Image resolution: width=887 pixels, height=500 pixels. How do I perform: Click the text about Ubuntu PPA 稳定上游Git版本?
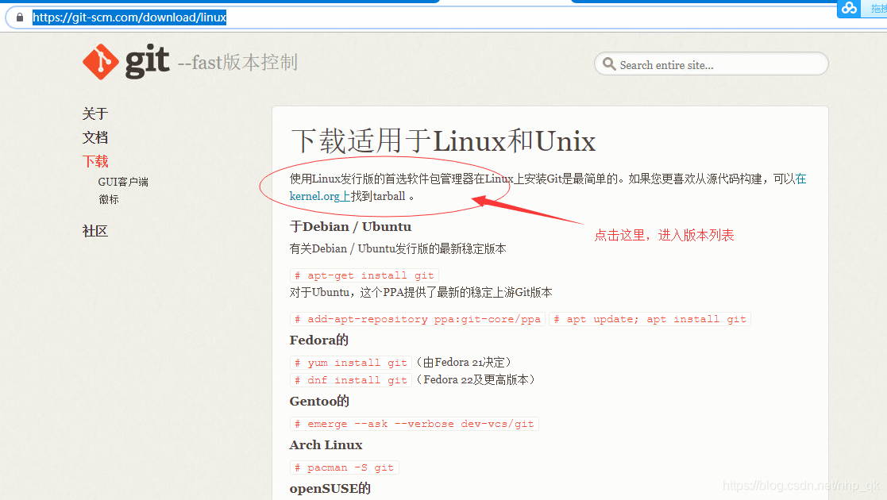pyautogui.click(x=421, y=292)
